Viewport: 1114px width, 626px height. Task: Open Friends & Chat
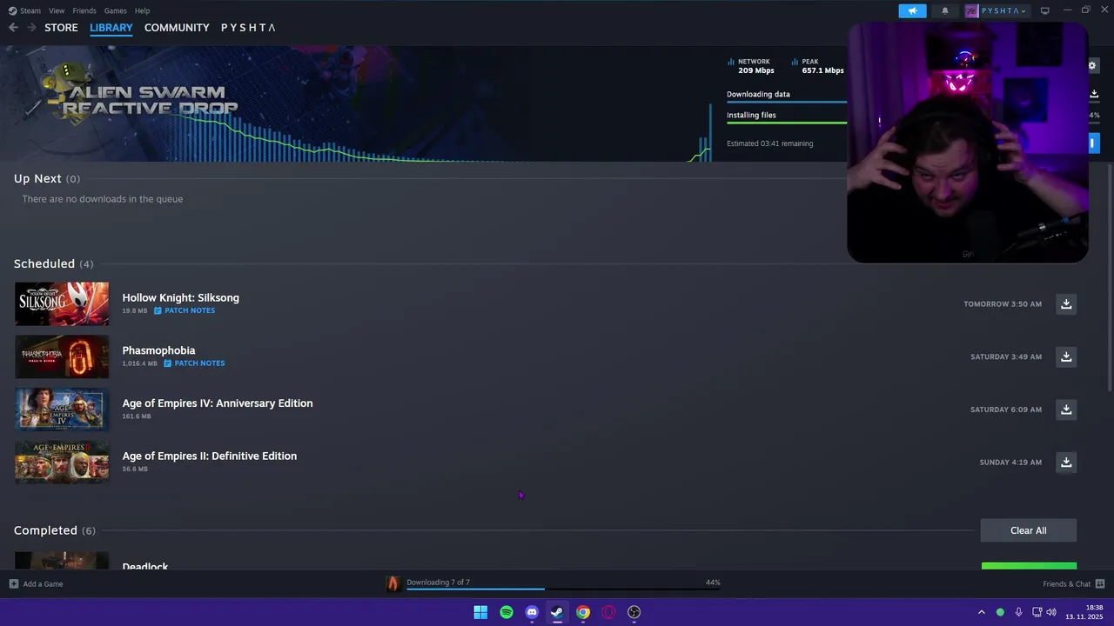(x=1073, y=584)
